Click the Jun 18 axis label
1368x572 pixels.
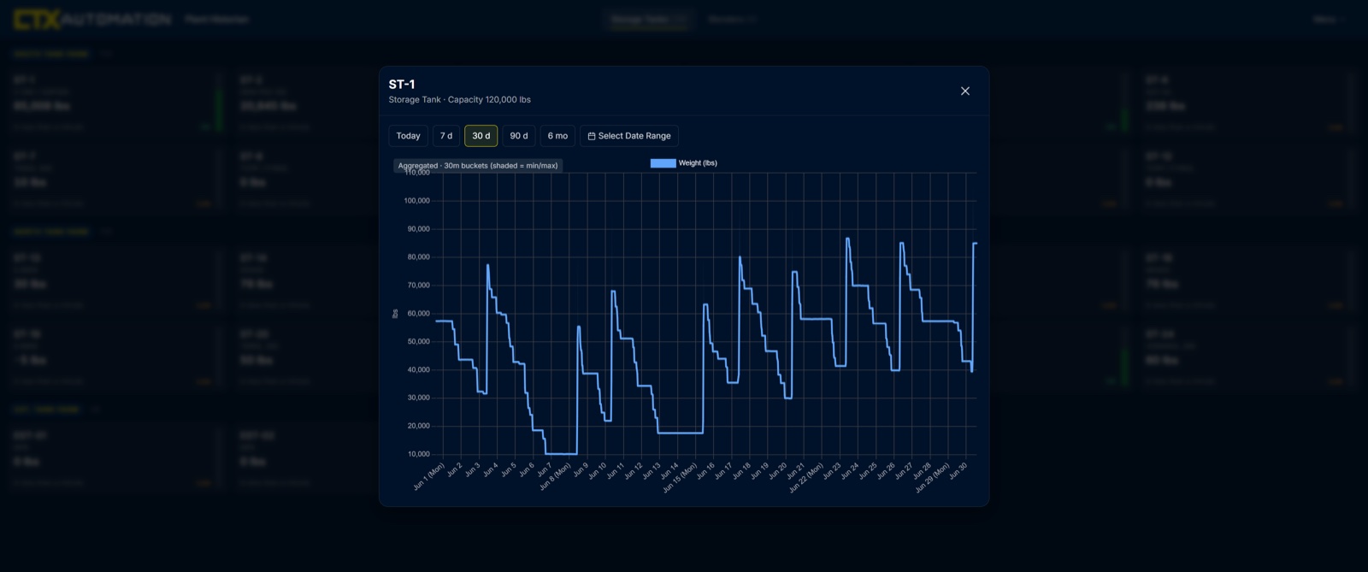[x=741, y=470]
